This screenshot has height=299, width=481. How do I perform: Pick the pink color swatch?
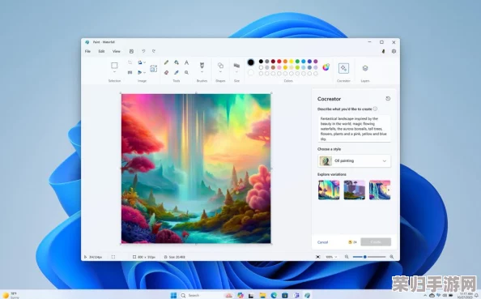(x=279, y=67)
